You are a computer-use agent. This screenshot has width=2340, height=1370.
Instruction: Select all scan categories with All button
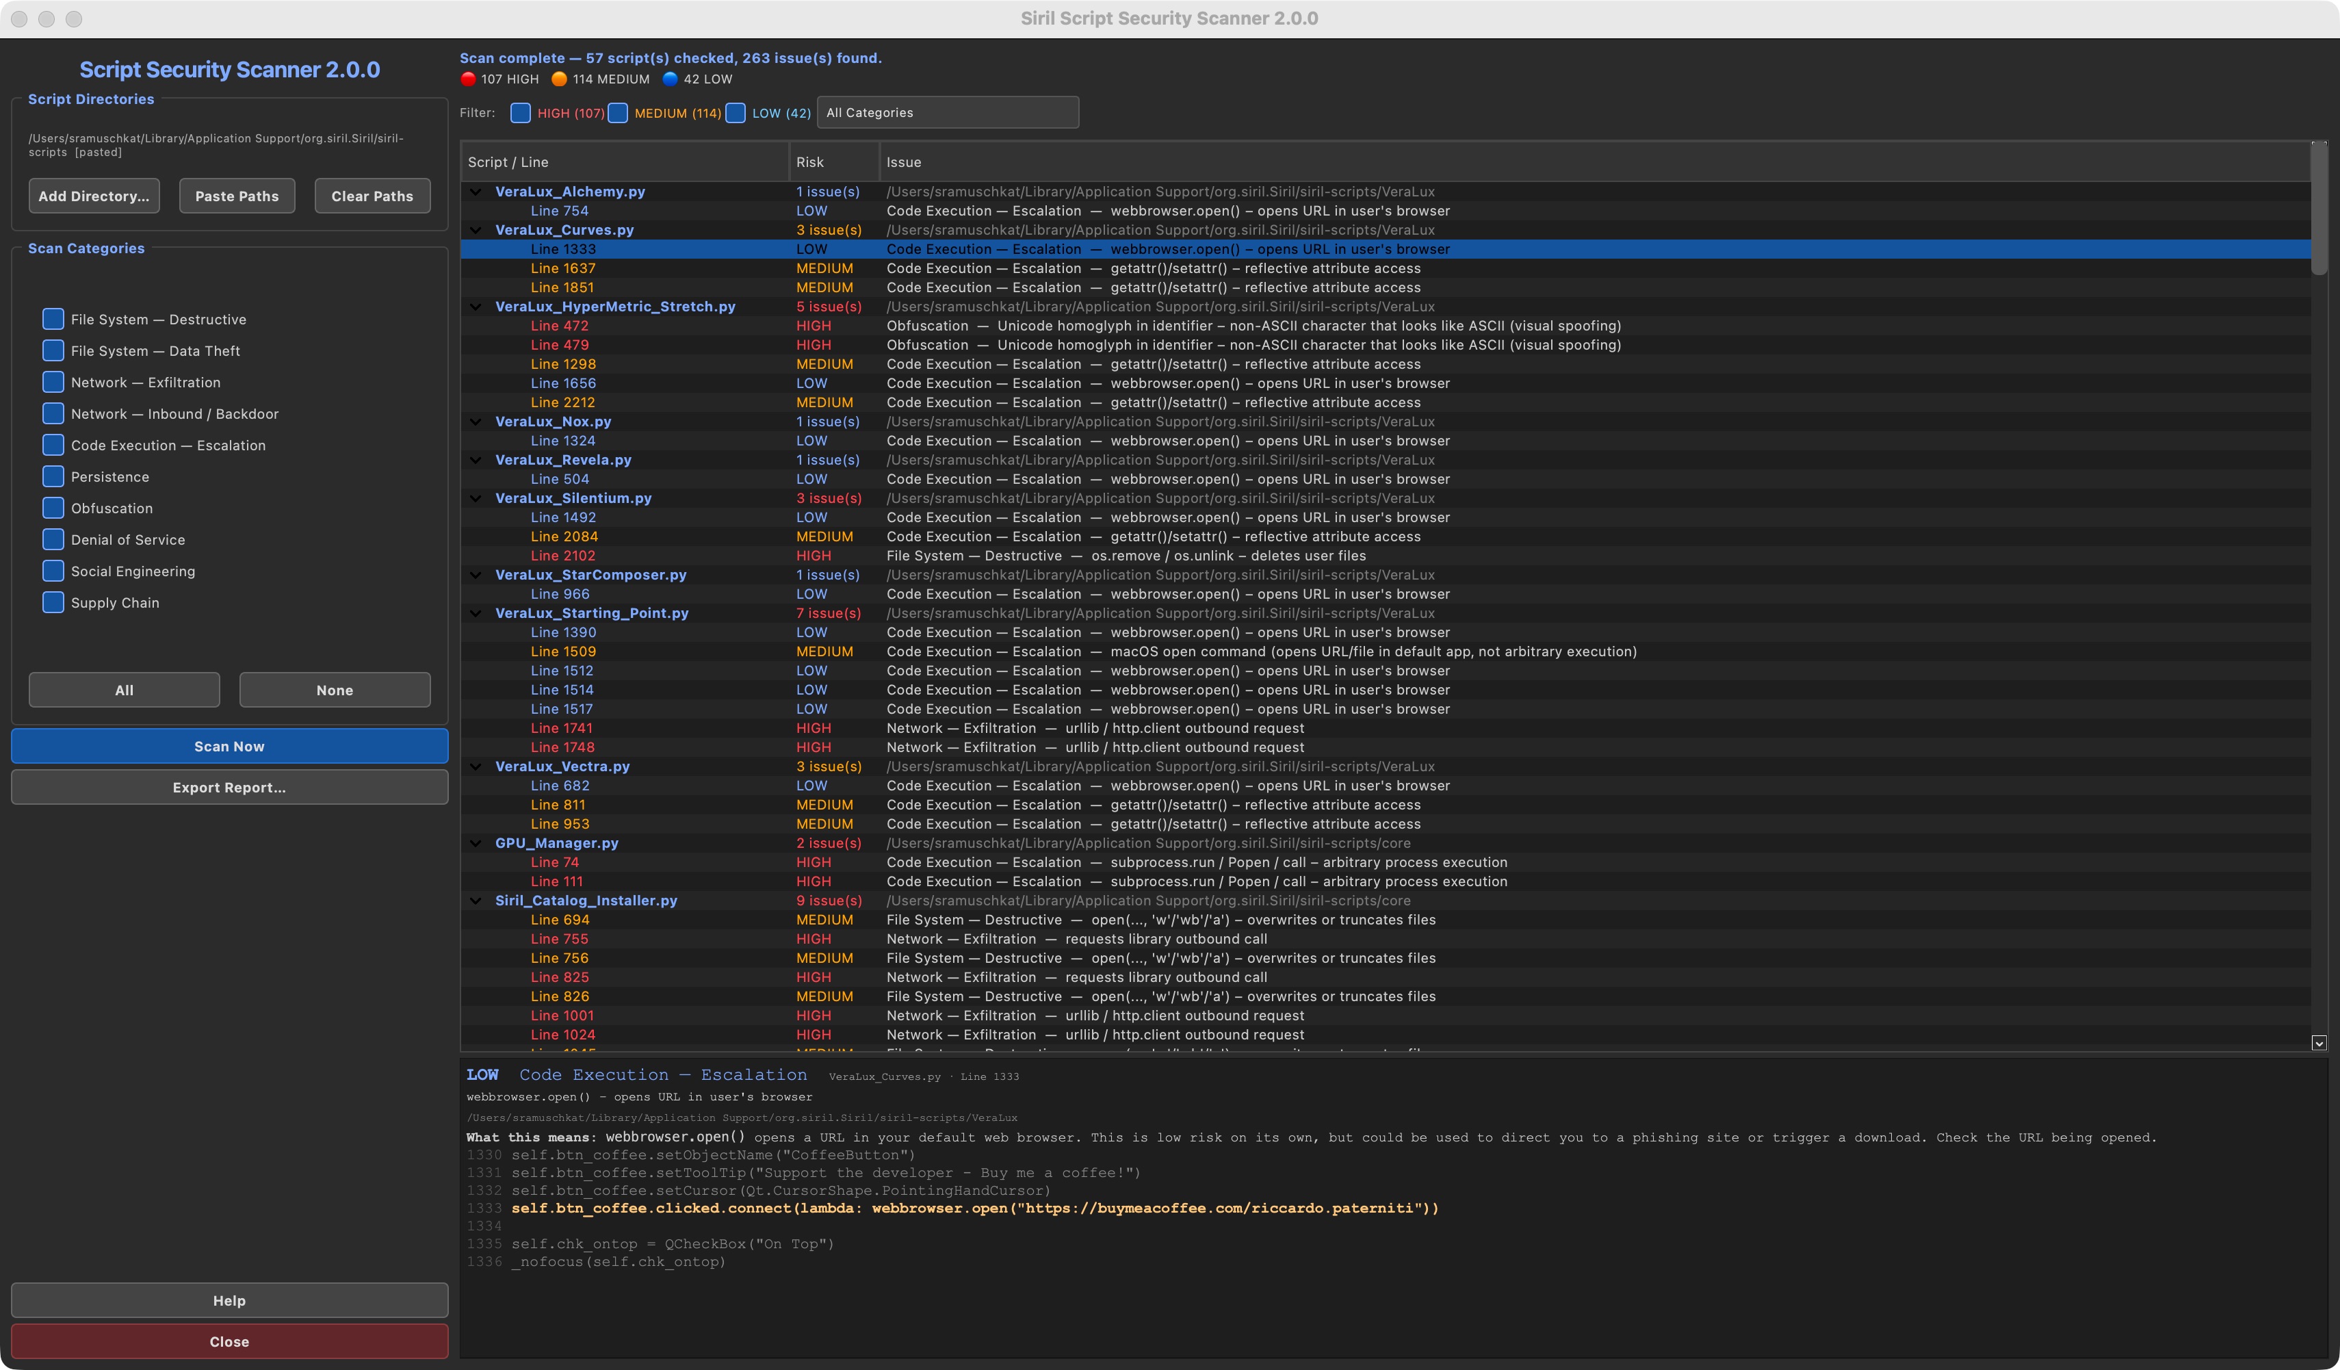click(123, 689)
